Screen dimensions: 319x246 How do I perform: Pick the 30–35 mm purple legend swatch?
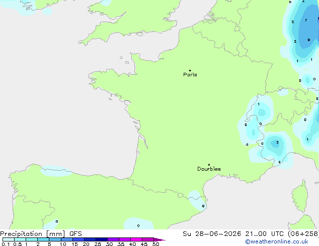pyautogui.click(x=113, y=239)
